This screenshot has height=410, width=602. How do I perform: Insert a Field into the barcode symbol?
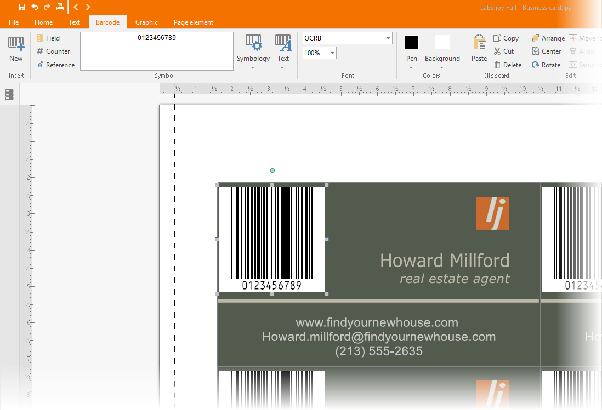(x=48, y=38)
